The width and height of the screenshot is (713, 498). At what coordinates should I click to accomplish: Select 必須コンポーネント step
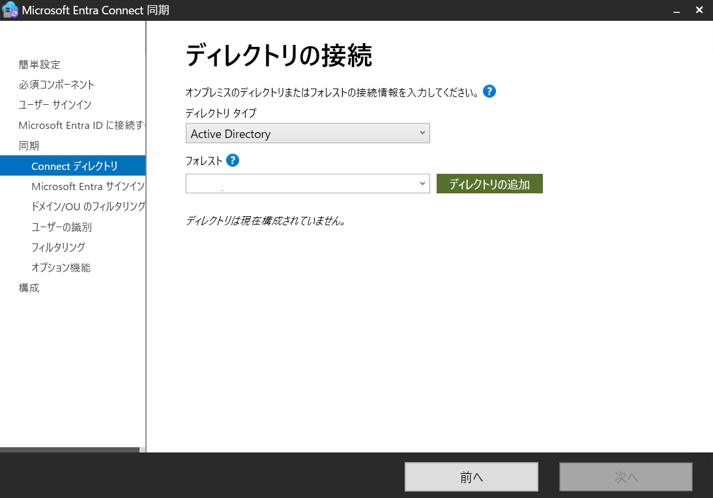(x=57, y=85)
